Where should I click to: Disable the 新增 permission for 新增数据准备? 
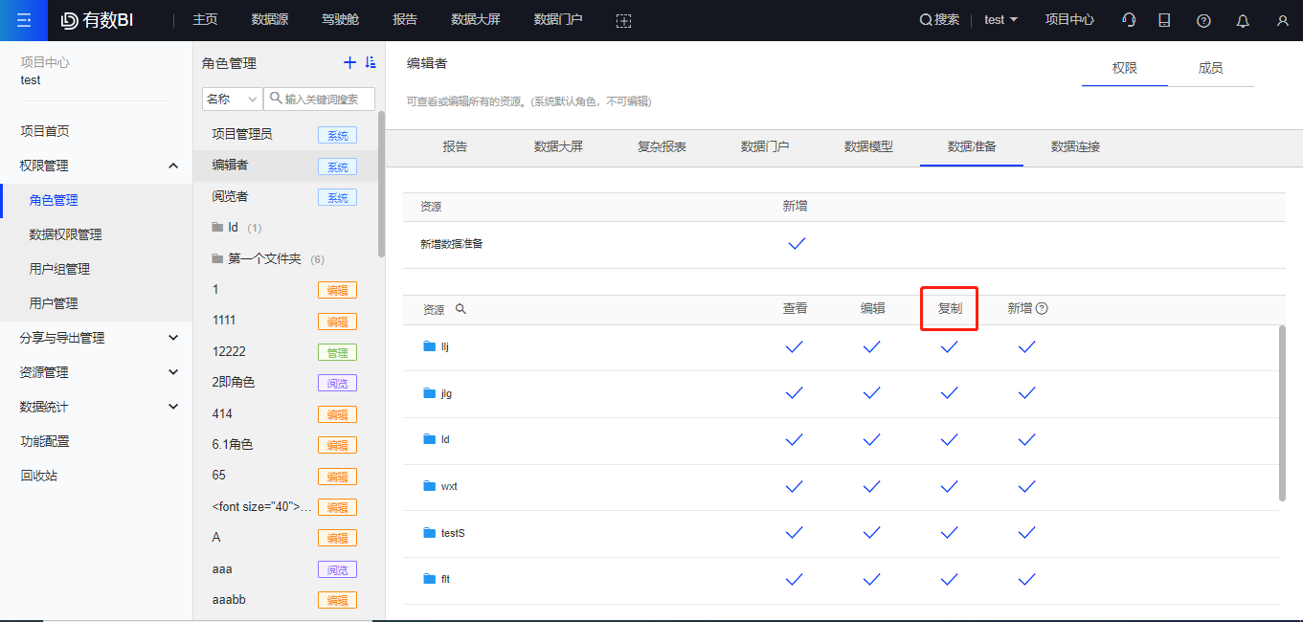click(x=796, y=243)
